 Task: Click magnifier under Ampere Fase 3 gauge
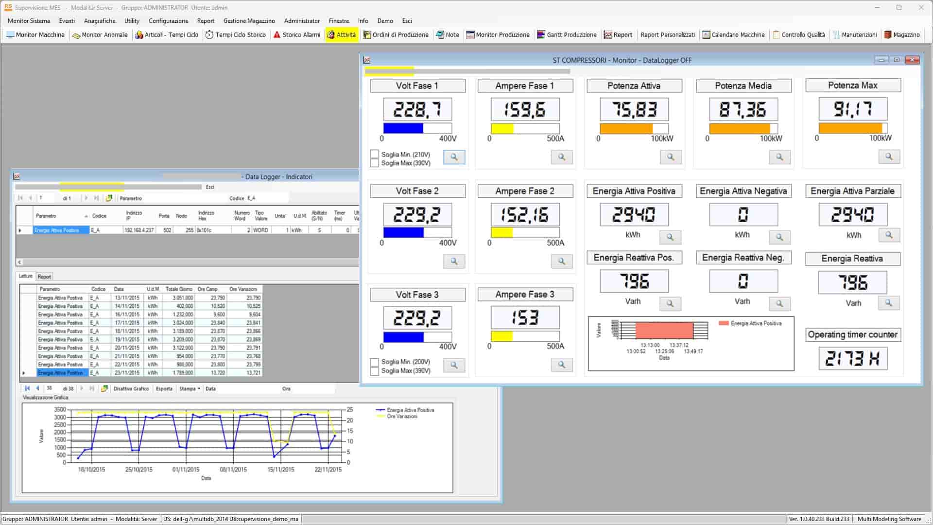point(562,365)
